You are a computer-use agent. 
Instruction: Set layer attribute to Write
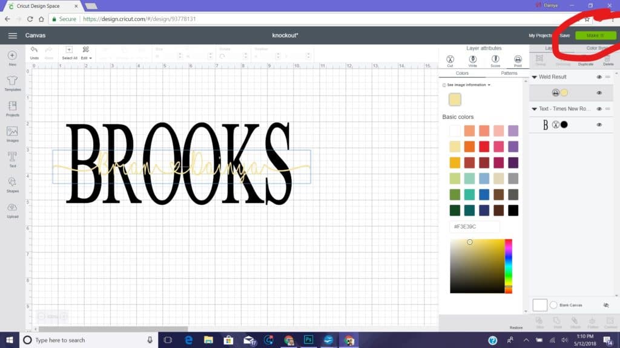[x=472, y=60]
